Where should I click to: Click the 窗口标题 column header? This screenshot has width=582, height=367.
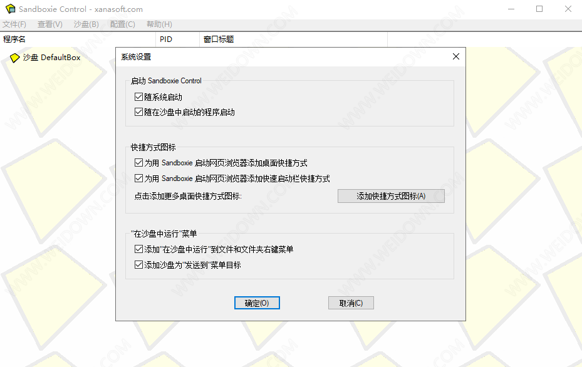[294, 39]
